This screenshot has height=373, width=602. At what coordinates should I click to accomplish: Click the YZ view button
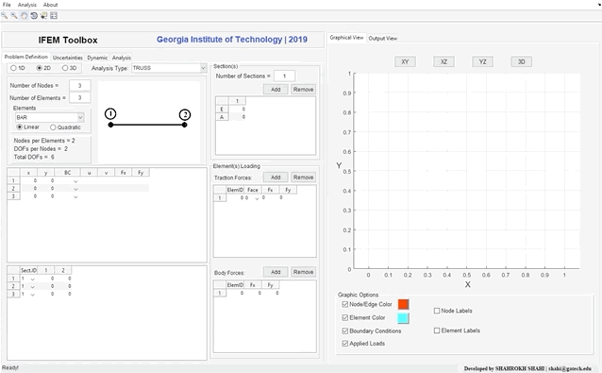482,61
